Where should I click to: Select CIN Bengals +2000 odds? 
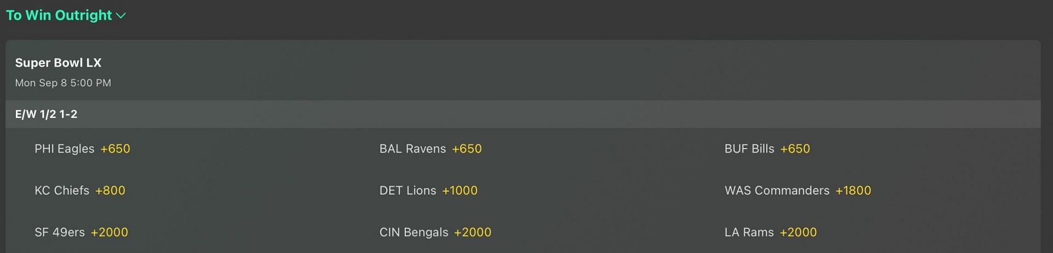(473, 232)
